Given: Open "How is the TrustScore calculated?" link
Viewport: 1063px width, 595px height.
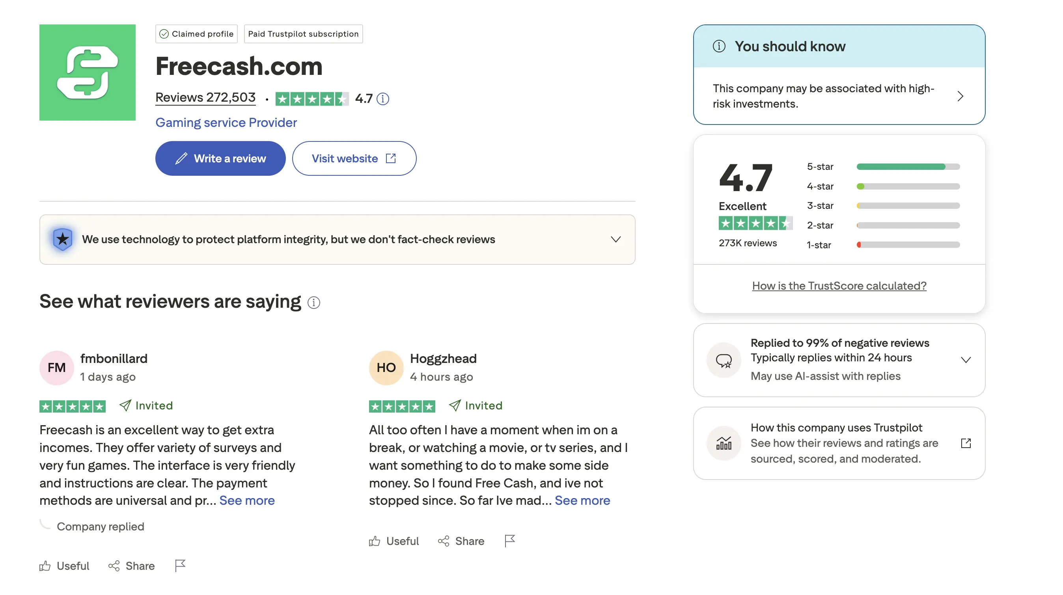Looking at the screenshot, I should pos(839,285).
